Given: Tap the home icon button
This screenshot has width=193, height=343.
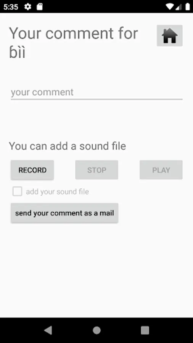Looking at the screenshot, I should tap(170, 36).
